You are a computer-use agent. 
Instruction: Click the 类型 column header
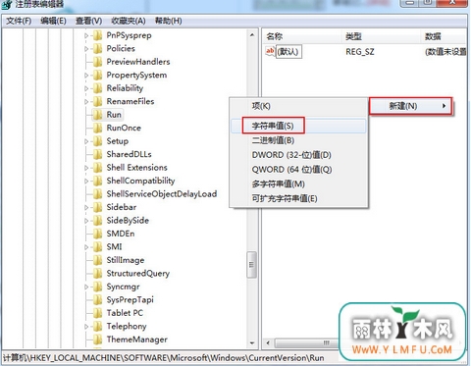click(x=353, y=36)
